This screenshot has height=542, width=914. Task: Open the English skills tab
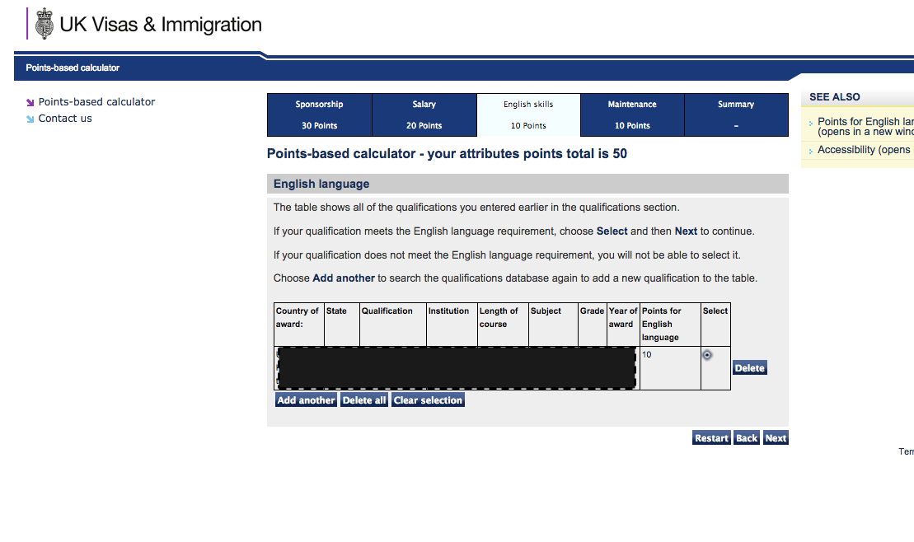(528, 114)
